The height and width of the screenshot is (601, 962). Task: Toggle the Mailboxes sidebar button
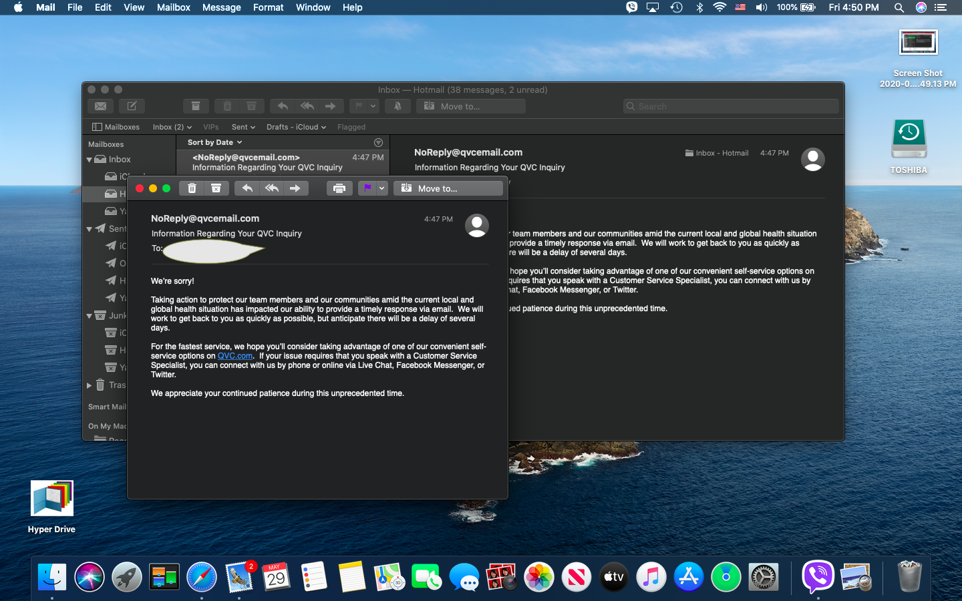pyautogui.click(x=116, y=127)
